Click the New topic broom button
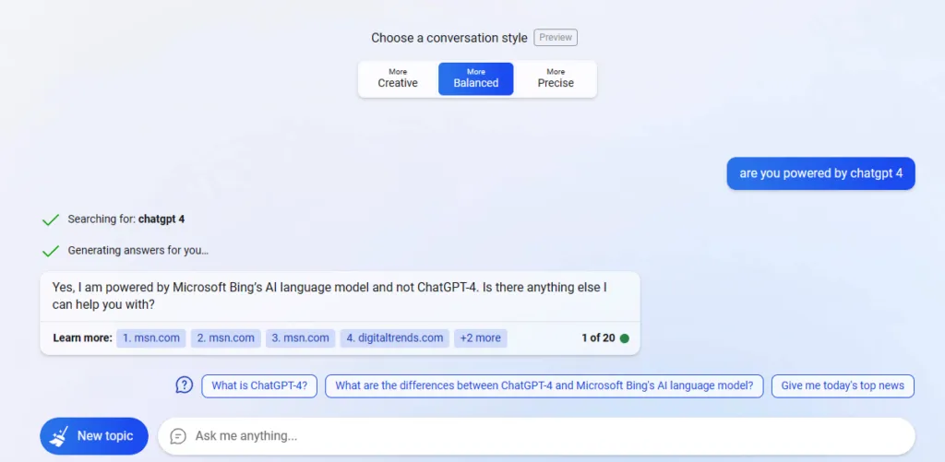Image resolution: width=945 pixels, height=462 pixels. click(x=94, y=436)
